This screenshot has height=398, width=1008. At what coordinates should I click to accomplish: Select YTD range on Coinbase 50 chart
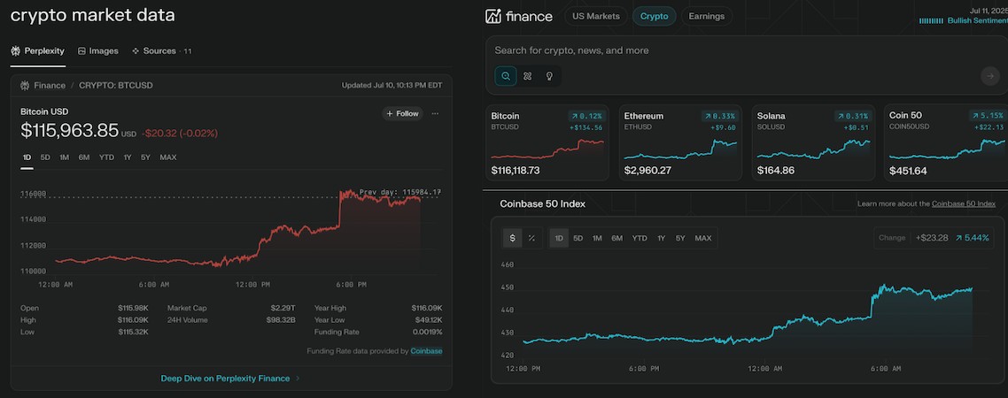640,238
